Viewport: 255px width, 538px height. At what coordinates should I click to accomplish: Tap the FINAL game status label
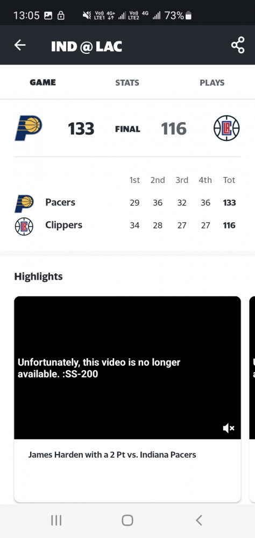[127, 129]
